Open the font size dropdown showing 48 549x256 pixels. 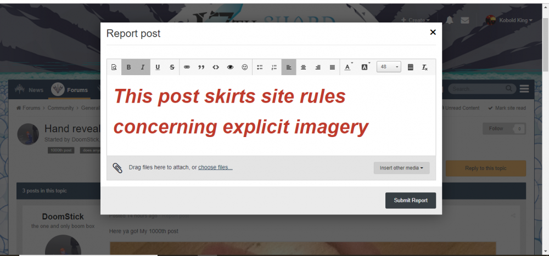pos(389,67)
